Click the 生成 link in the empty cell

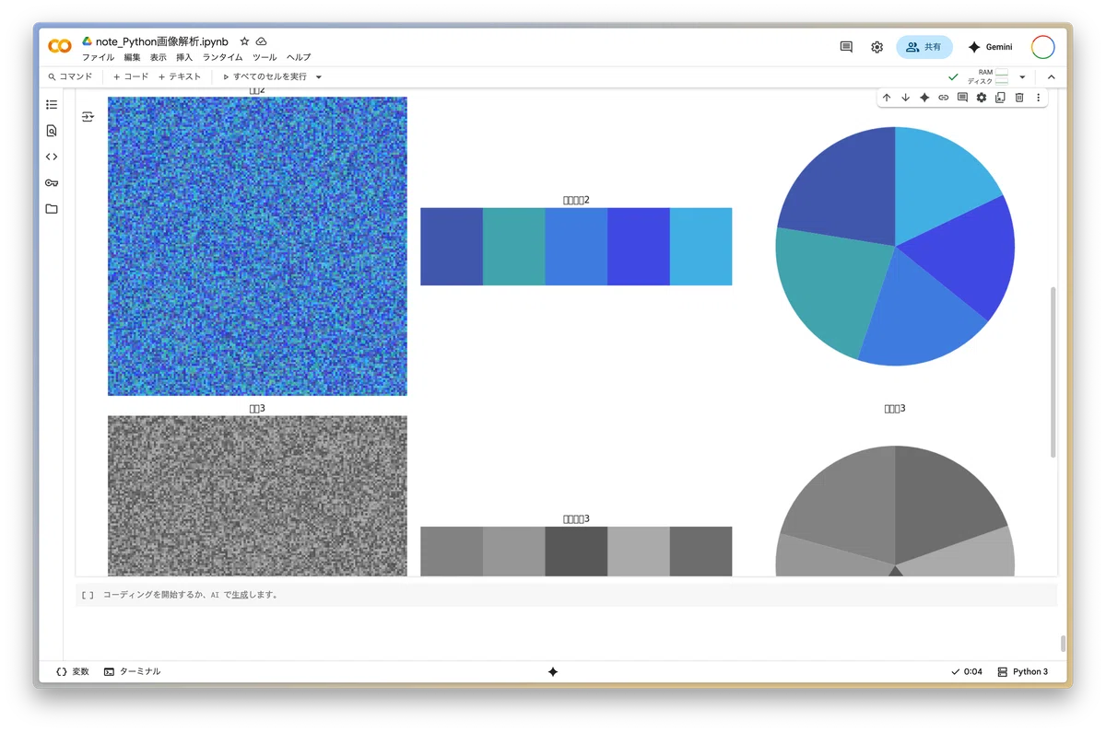[241, 595]
